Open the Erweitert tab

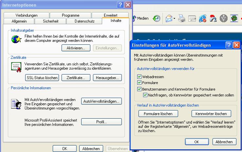tap(110, 15)
